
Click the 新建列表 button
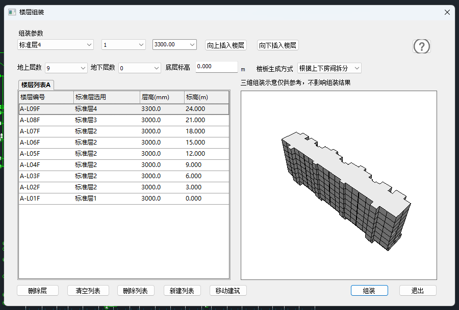pyautogui.click(x=182, y=291)
